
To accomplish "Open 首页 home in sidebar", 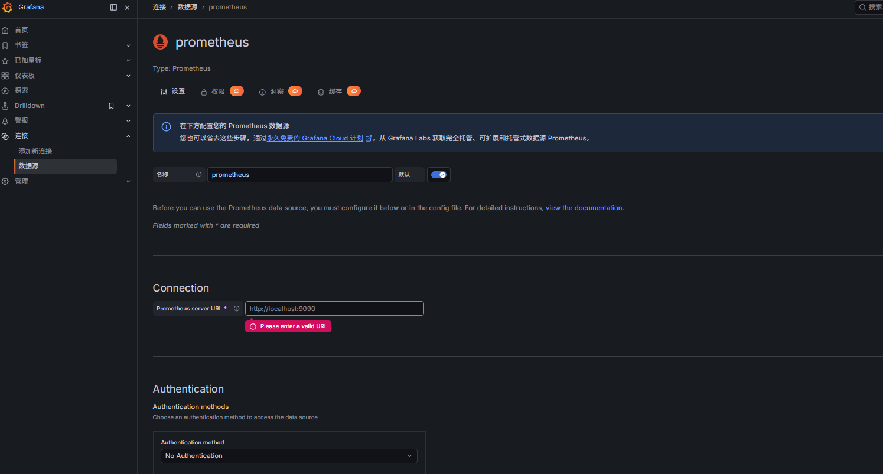I will (21, 30).
